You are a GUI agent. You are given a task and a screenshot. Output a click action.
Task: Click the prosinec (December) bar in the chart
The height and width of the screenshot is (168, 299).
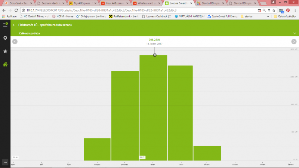pyautogui.click(x=125, y=116)
